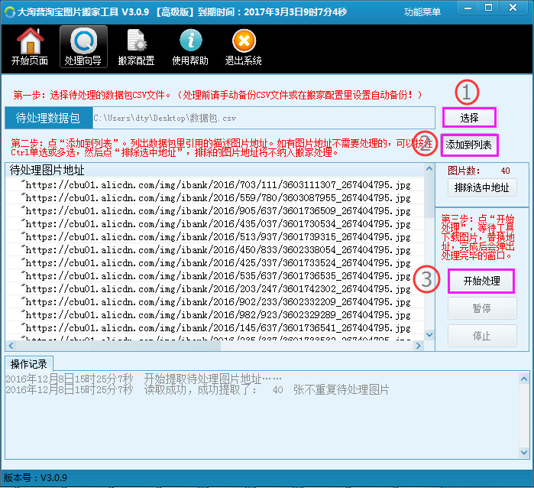The height and width of the screenshot is (488, 534).
Task: Click log panel scroll up arrow
Action: tap(524, 379)
